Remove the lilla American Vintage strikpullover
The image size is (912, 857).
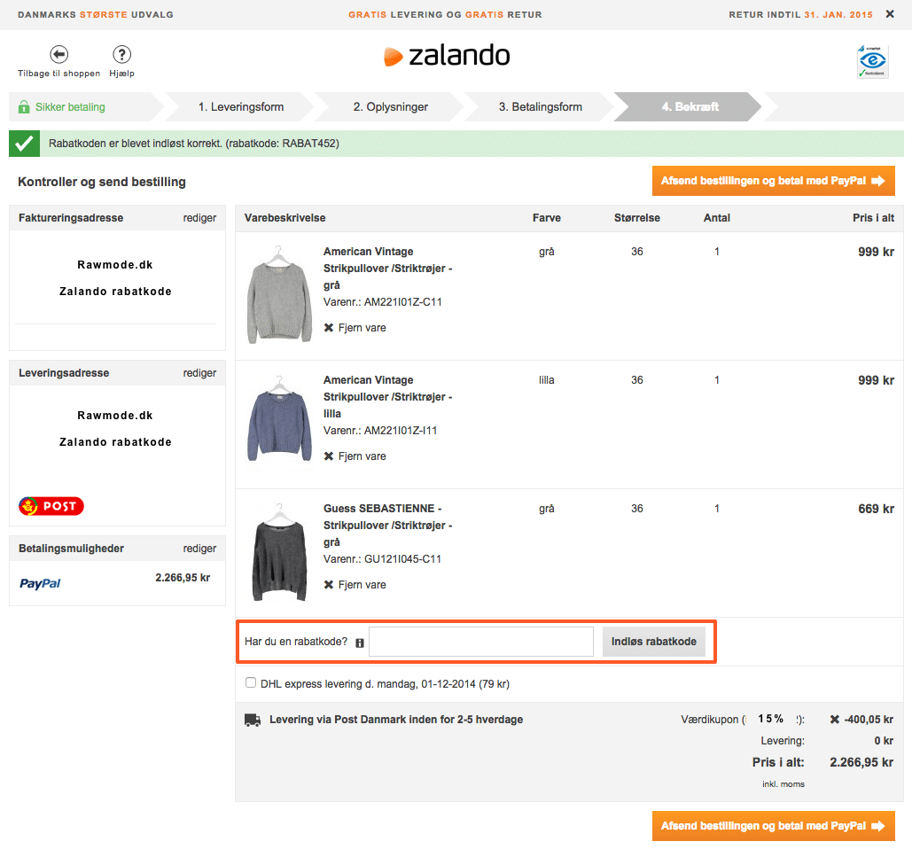pyautogui.click(x=355, y=456)
